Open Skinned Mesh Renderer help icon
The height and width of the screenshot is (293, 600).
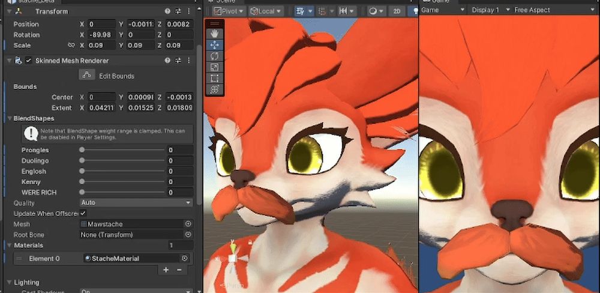pos(167,61)
